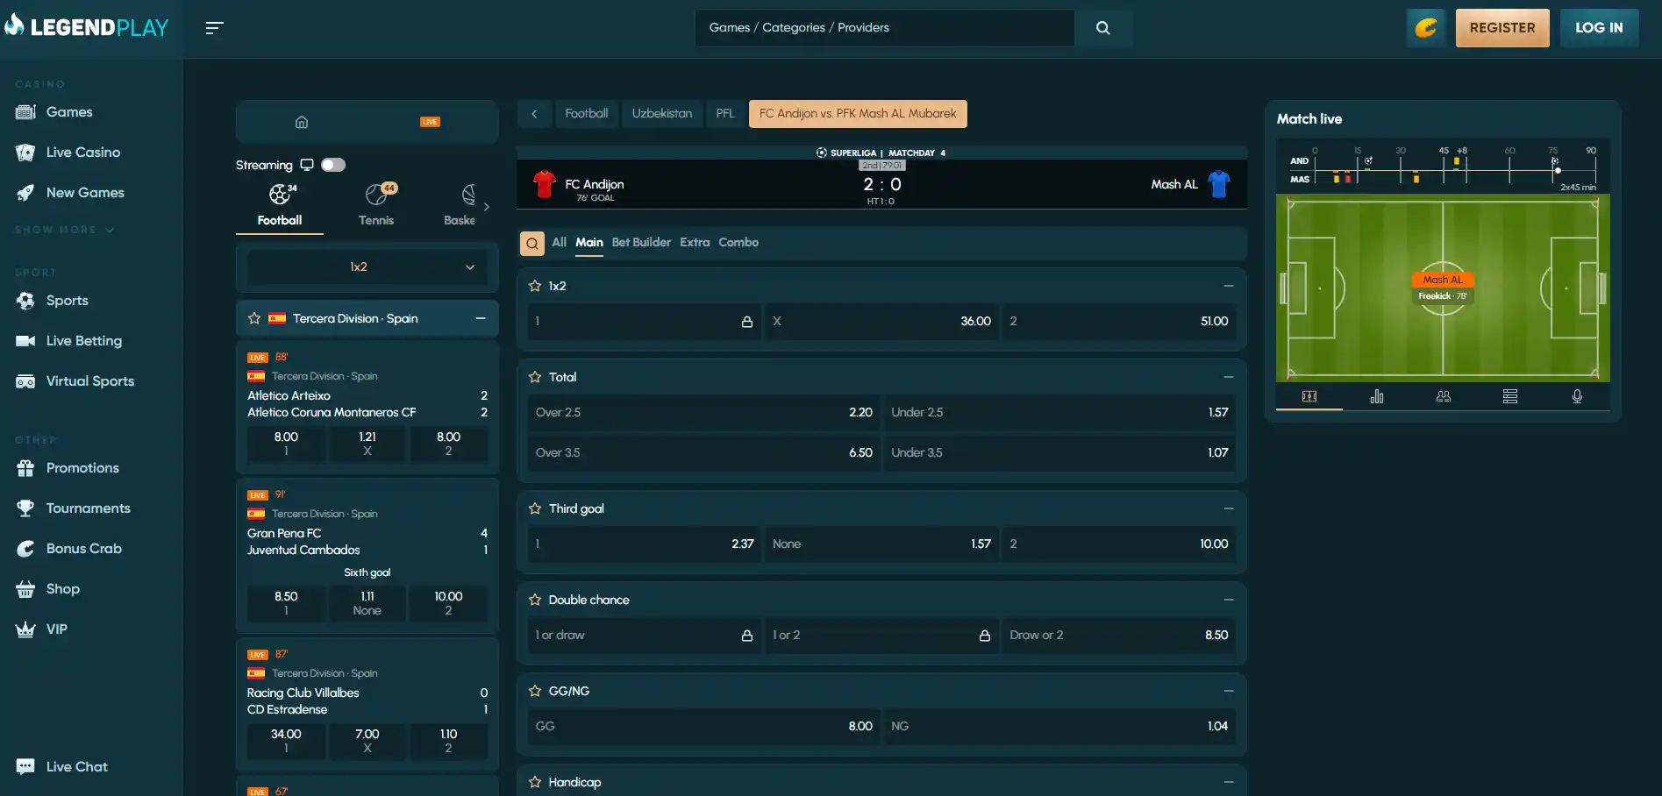Bet on GG at 8.00
1662x796 pixels.
tap(704, 727)
